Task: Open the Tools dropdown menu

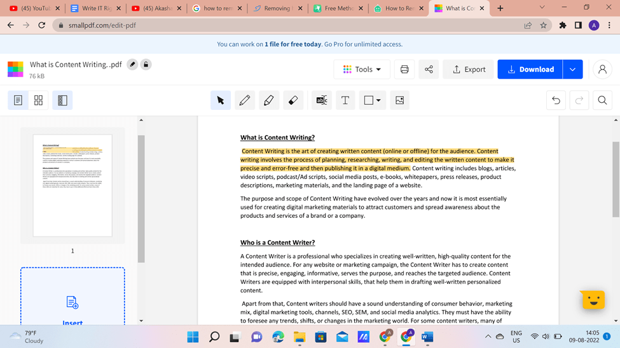Action: pos(362,69)
